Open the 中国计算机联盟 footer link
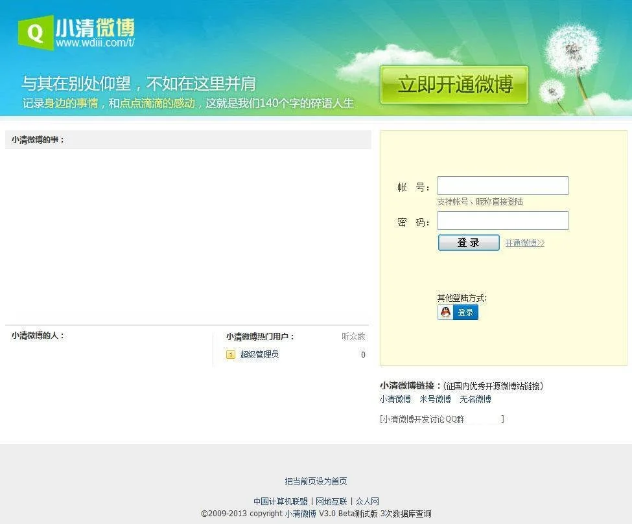 280,501
